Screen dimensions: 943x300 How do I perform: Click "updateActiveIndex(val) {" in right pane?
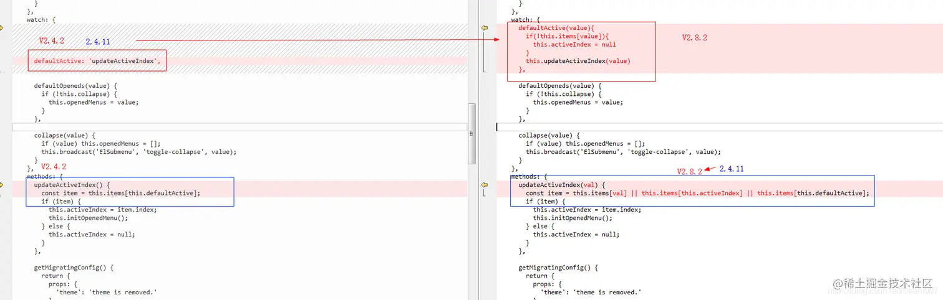pos(562,185)
